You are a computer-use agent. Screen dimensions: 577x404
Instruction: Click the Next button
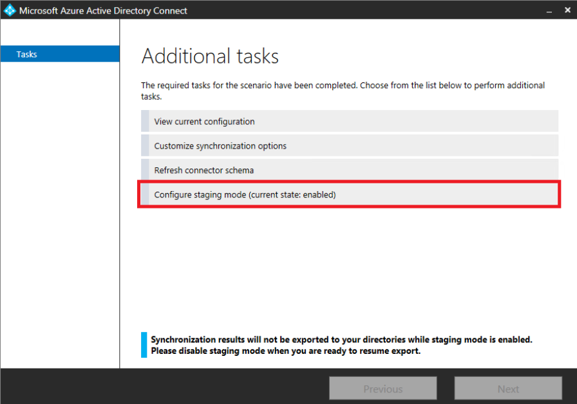pyautogui.click(x=508, y=388)
